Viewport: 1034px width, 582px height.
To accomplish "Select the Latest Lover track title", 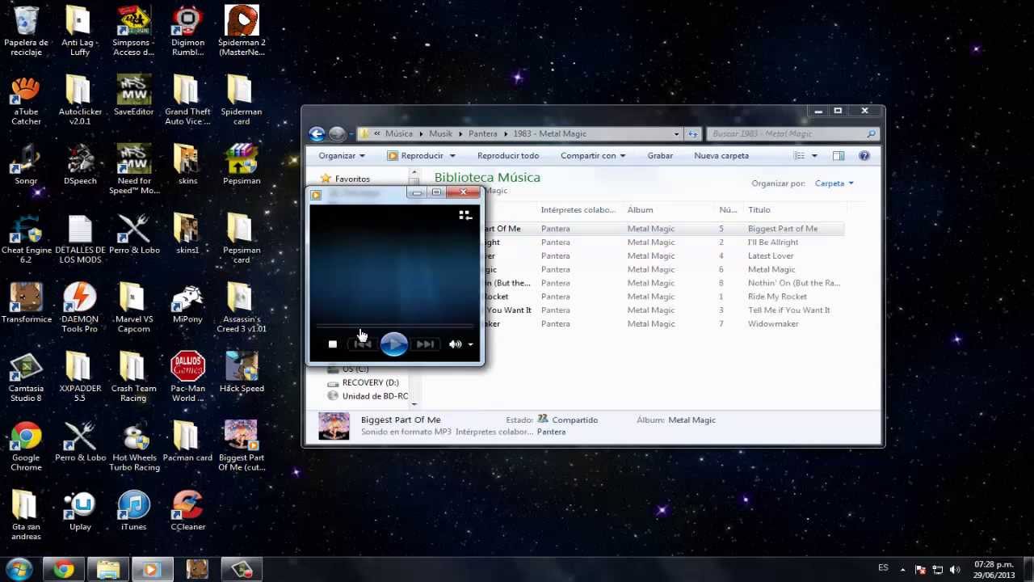I will pos(771,256).
